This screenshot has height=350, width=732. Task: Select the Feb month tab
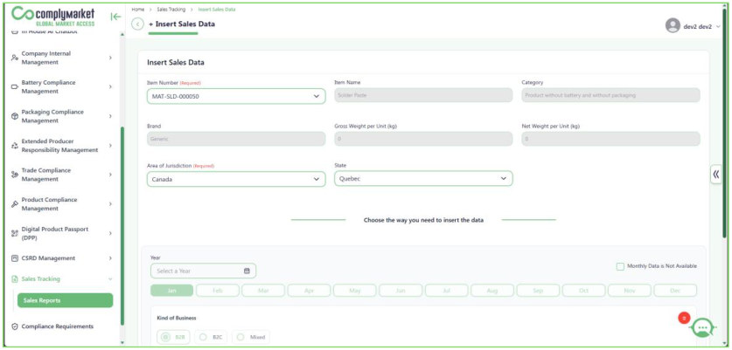click(218, 291)
